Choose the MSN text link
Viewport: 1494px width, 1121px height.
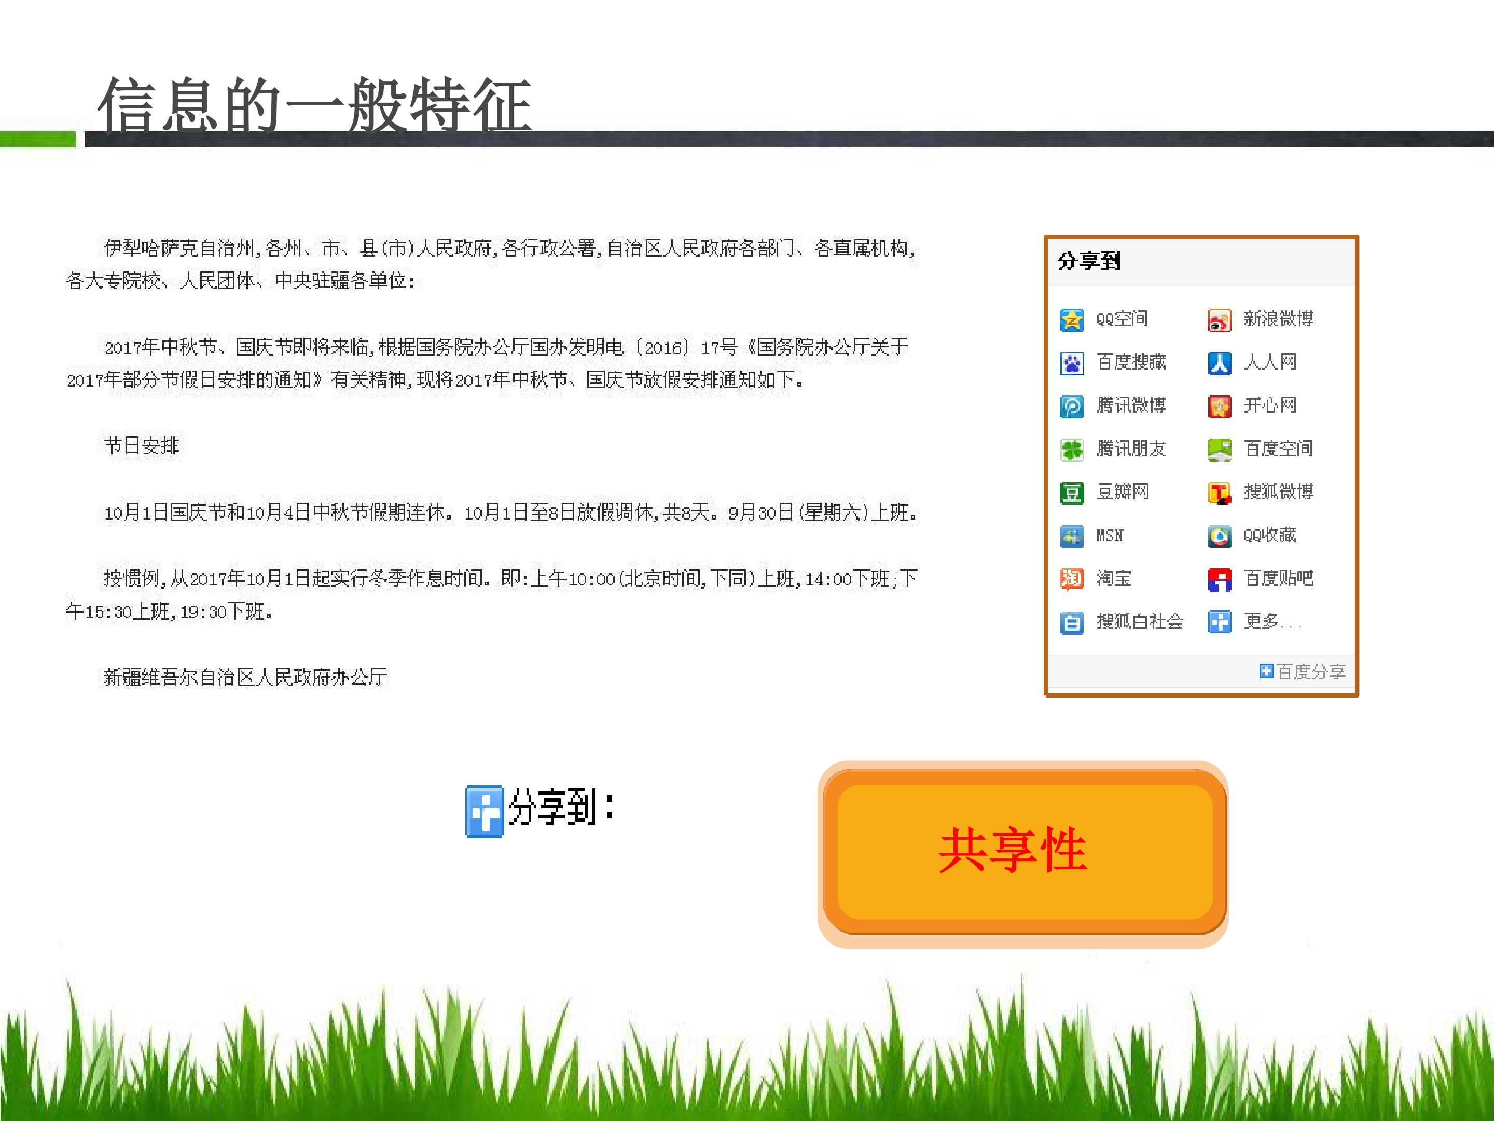click(1110, 536)
